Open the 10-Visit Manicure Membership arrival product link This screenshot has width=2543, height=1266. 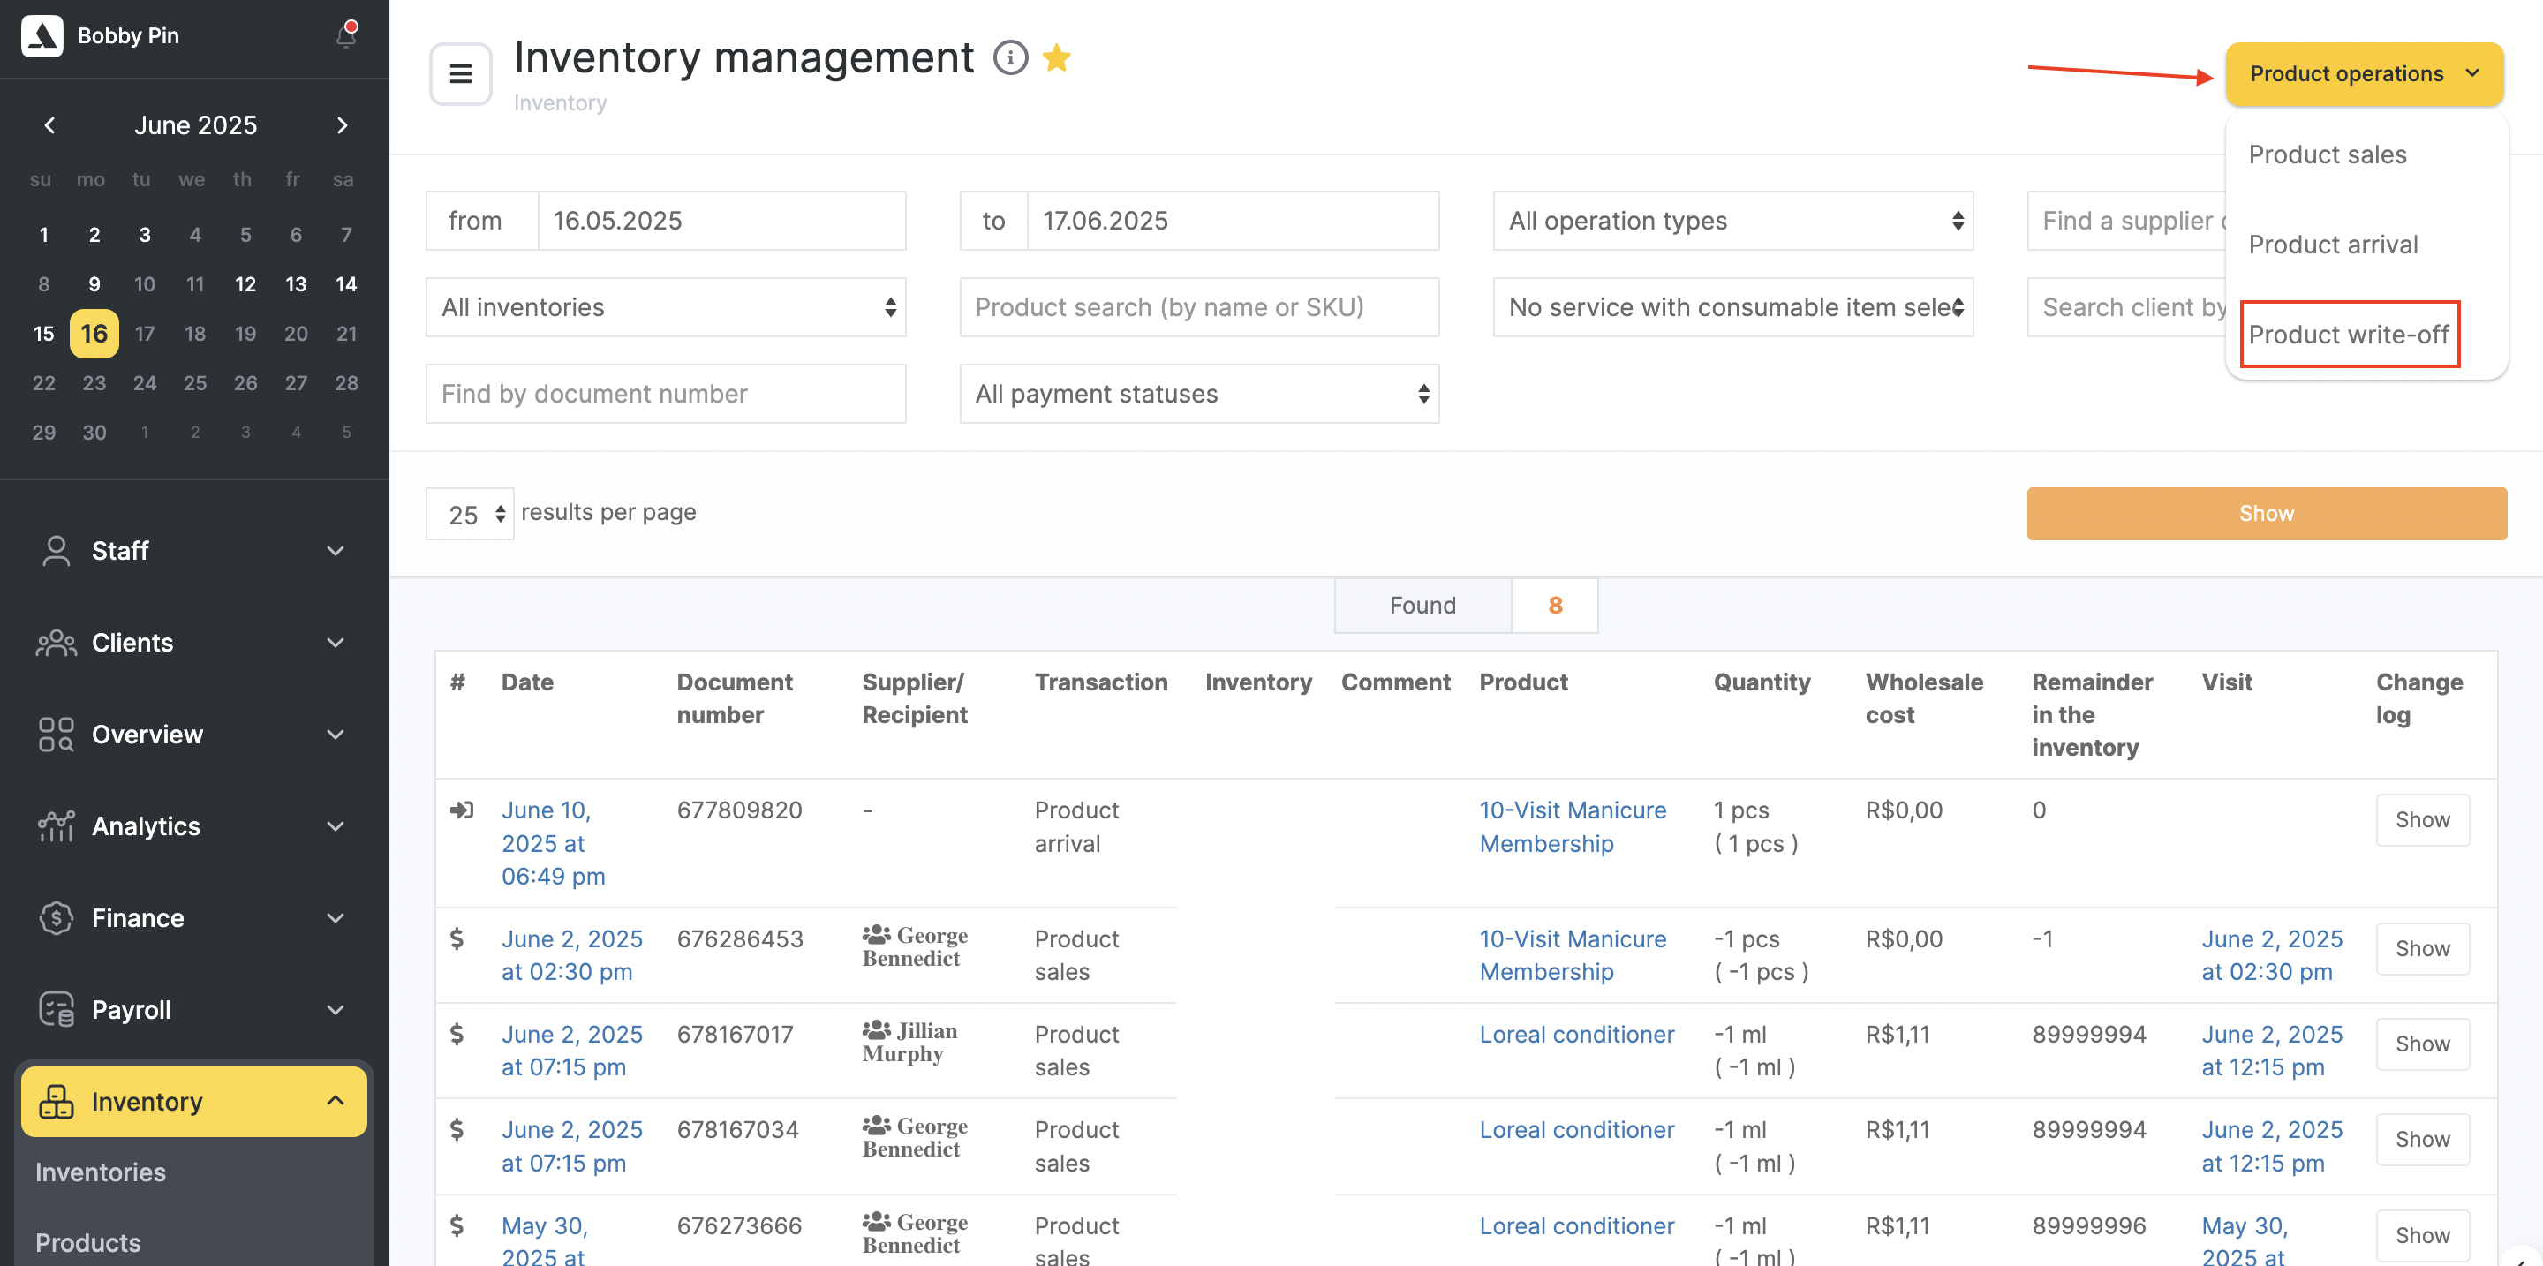point(1573,827)
